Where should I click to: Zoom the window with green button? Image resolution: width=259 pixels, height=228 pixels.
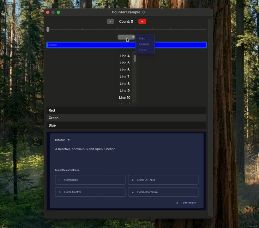[x=58, y=12]
